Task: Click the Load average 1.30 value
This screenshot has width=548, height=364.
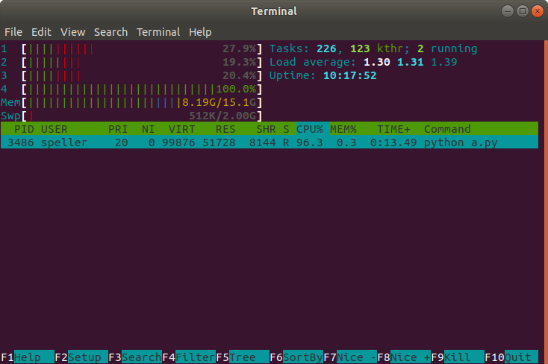Action: (x=377, y=62)
